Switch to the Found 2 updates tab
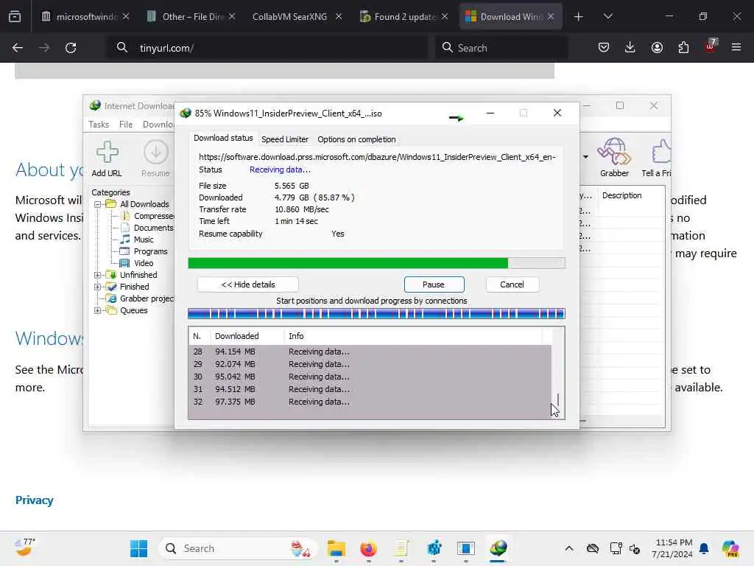The image size is (754, 566). pyautogui.click(x=405, y=17)
